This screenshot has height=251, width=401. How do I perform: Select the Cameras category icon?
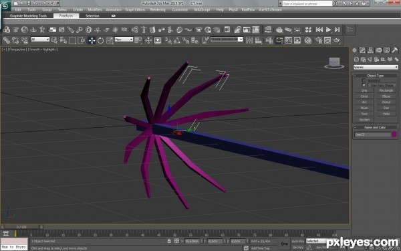[376, 60]
